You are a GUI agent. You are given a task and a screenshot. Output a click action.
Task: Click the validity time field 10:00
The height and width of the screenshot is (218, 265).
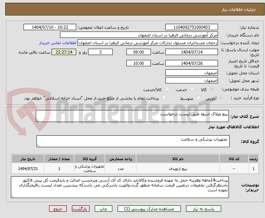(138, 63)
